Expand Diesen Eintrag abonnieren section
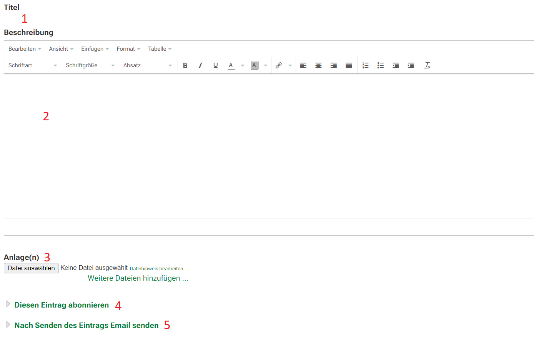This screenshot has width=534, height=341. 62,305
